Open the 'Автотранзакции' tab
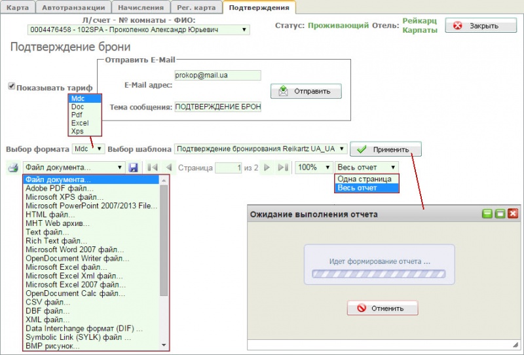The image size is (524, 355). tap(73, 7)
